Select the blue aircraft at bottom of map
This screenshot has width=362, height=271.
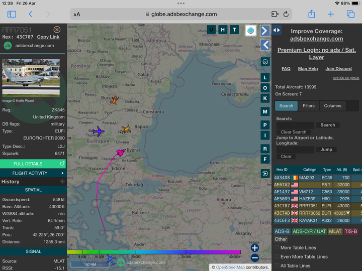coord(111,260)
